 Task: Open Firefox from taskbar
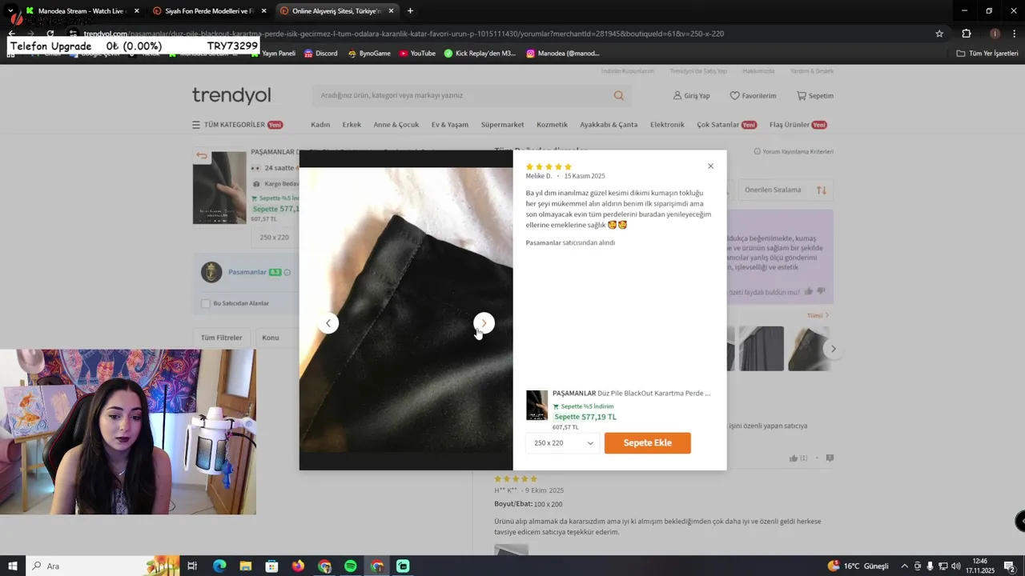[x=298, y=566]
